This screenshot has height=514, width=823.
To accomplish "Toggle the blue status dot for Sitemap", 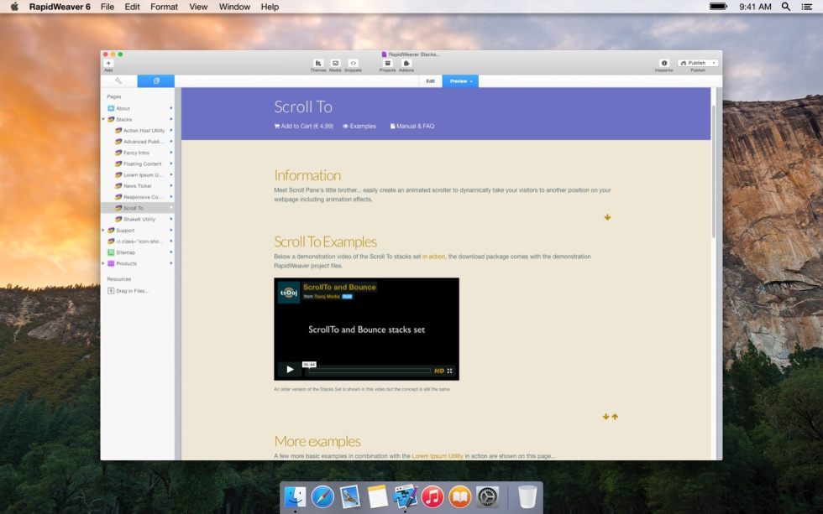I will coord(171,252).
